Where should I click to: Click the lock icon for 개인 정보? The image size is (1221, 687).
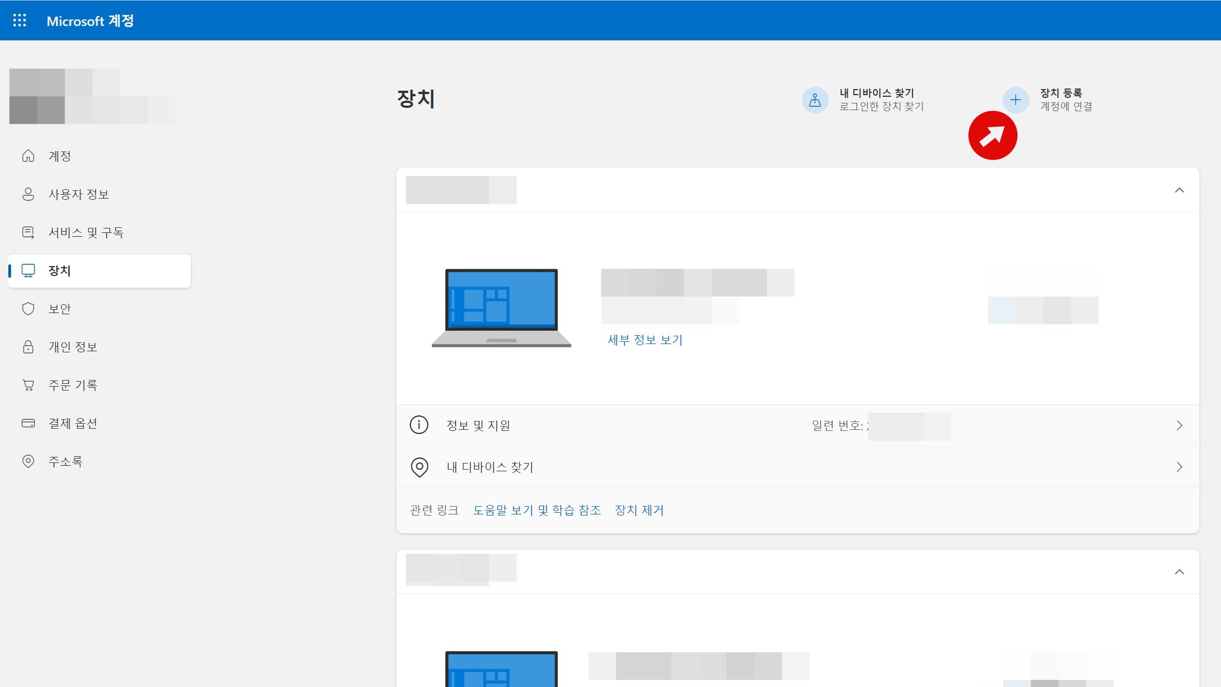28,347
